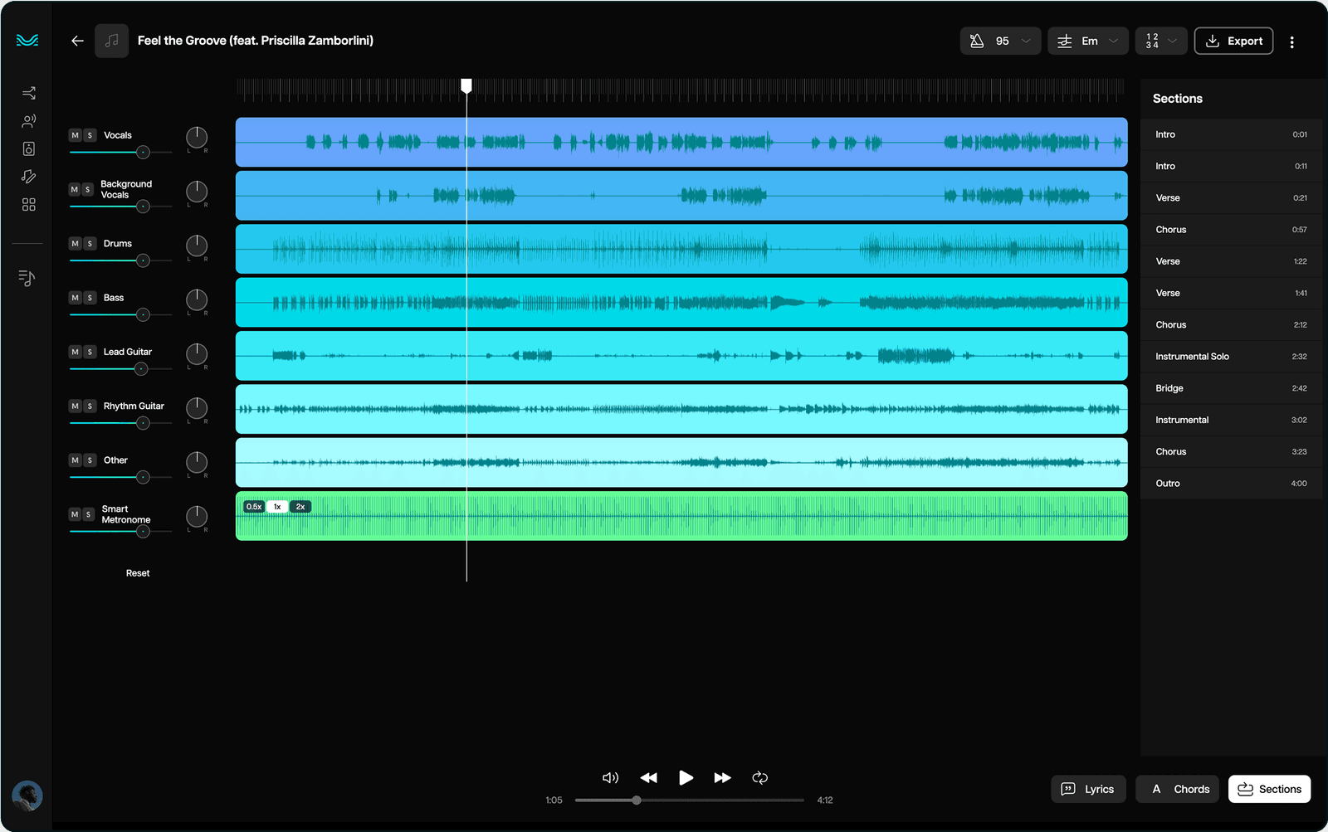Open the three-dot more options menu
This screenshot has width=1328, height=832.
1291,41
